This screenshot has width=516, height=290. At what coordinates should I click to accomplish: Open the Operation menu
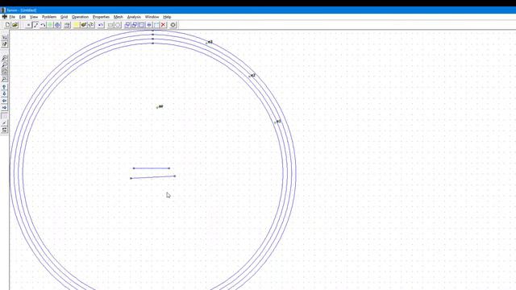pyautogui.click(x=81, y=17)
